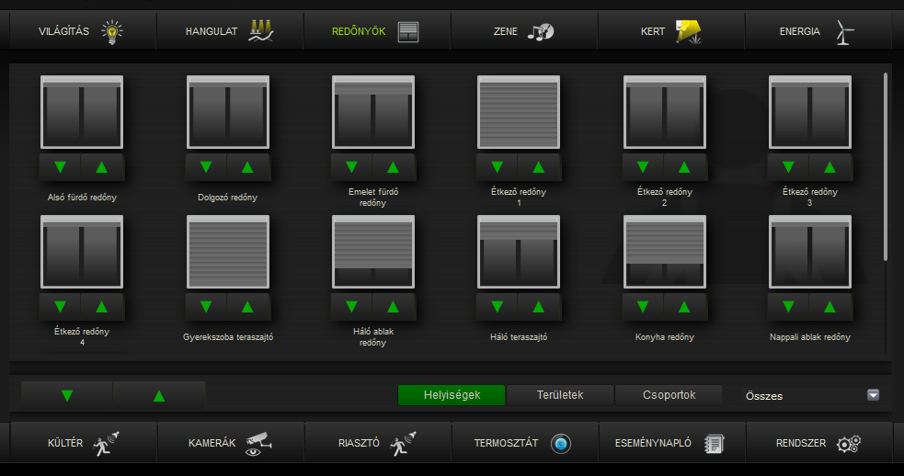The image size is (904, 476).
Task: Switch to the Területek tab
Action: point(560,395)
